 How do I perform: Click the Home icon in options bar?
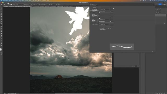pyautogui.click(x=2, y=4)
